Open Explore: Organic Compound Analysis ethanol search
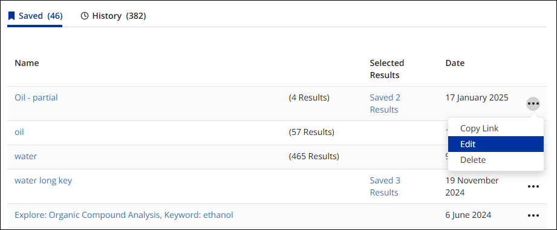 coord(123,215)
